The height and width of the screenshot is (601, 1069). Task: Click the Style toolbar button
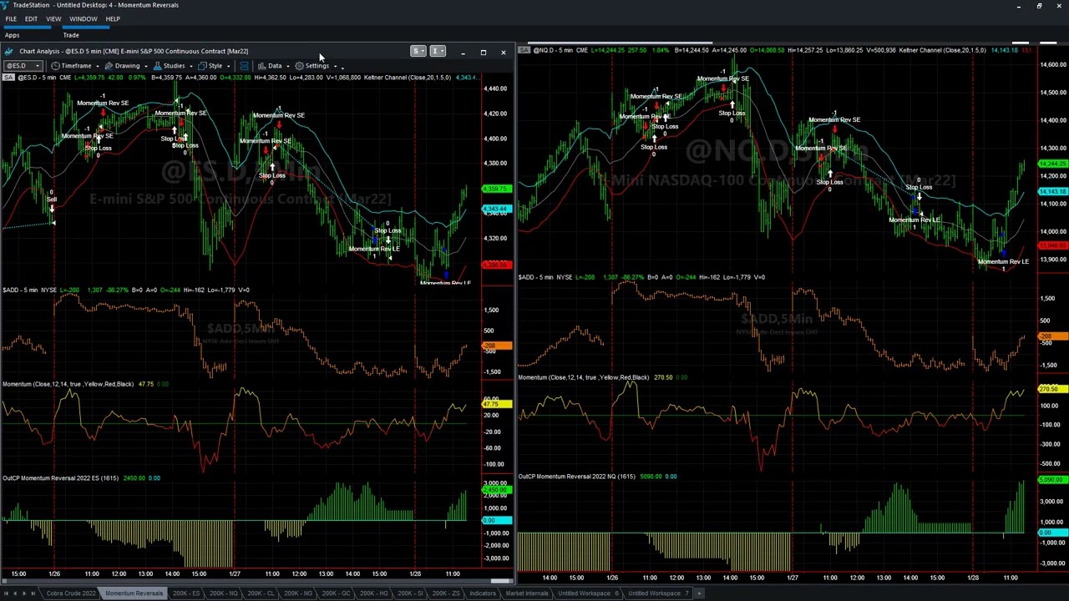click(x=211, y=66)
